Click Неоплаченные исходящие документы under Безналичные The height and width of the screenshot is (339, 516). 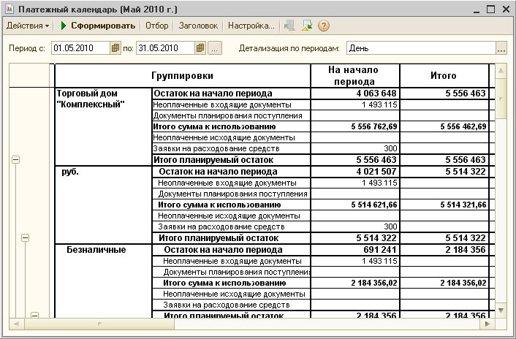(234, 294)
